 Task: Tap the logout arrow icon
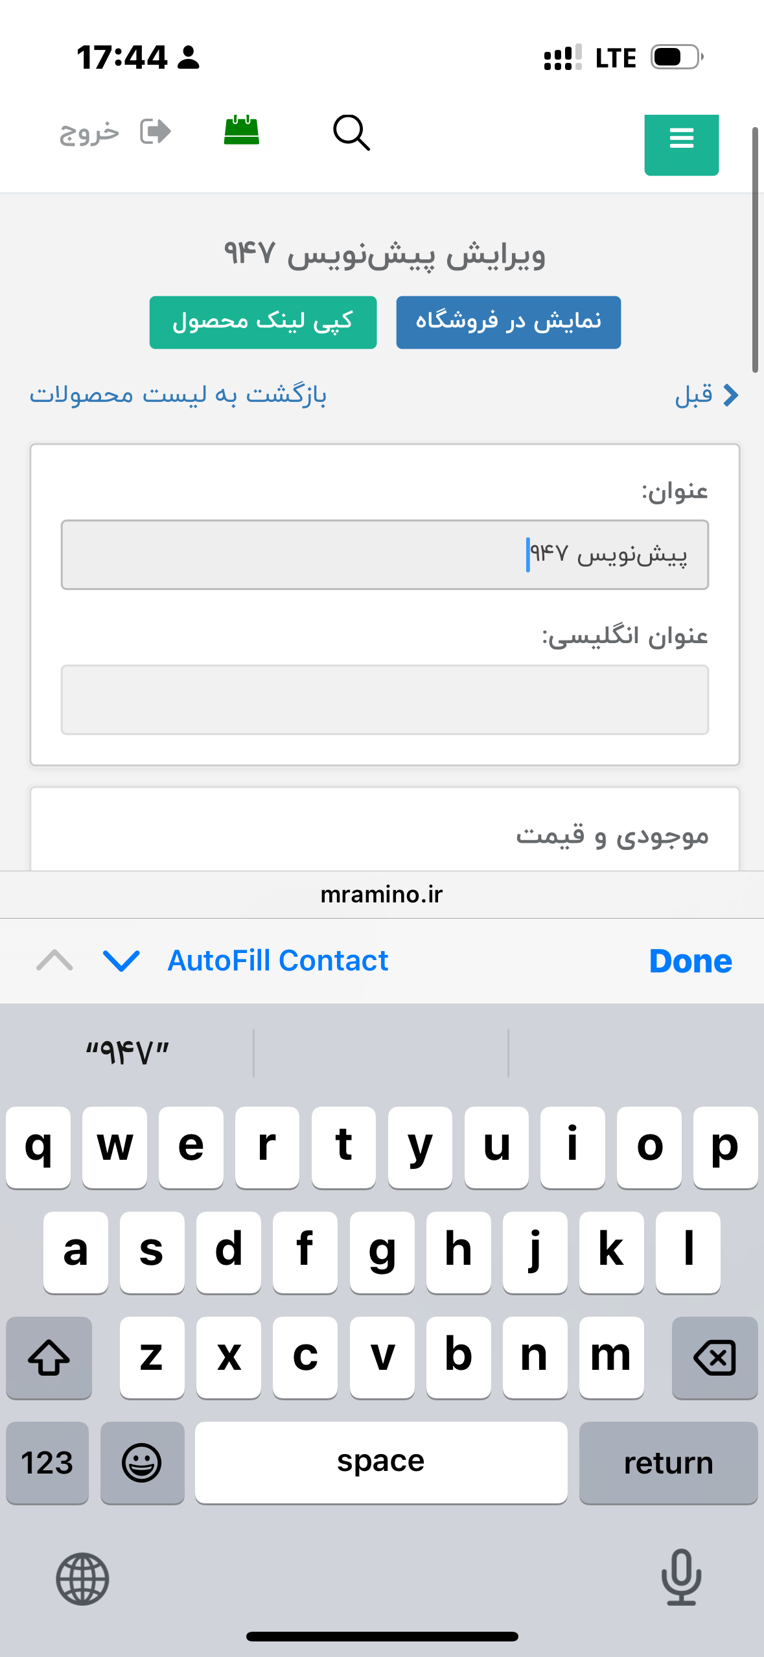coord(156,132)
